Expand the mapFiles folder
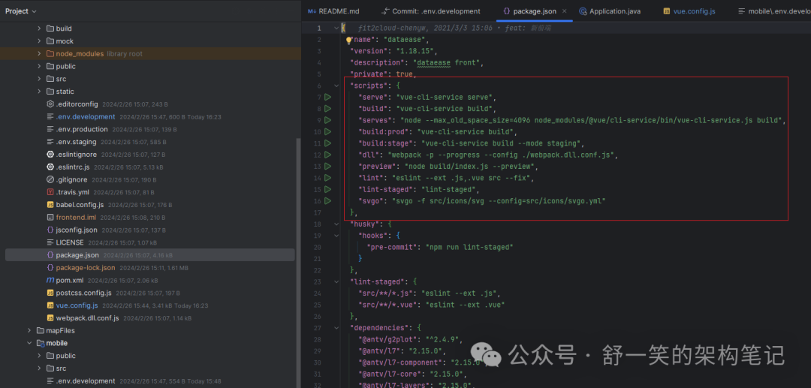 pyautogui.click(x=29, y=330)
